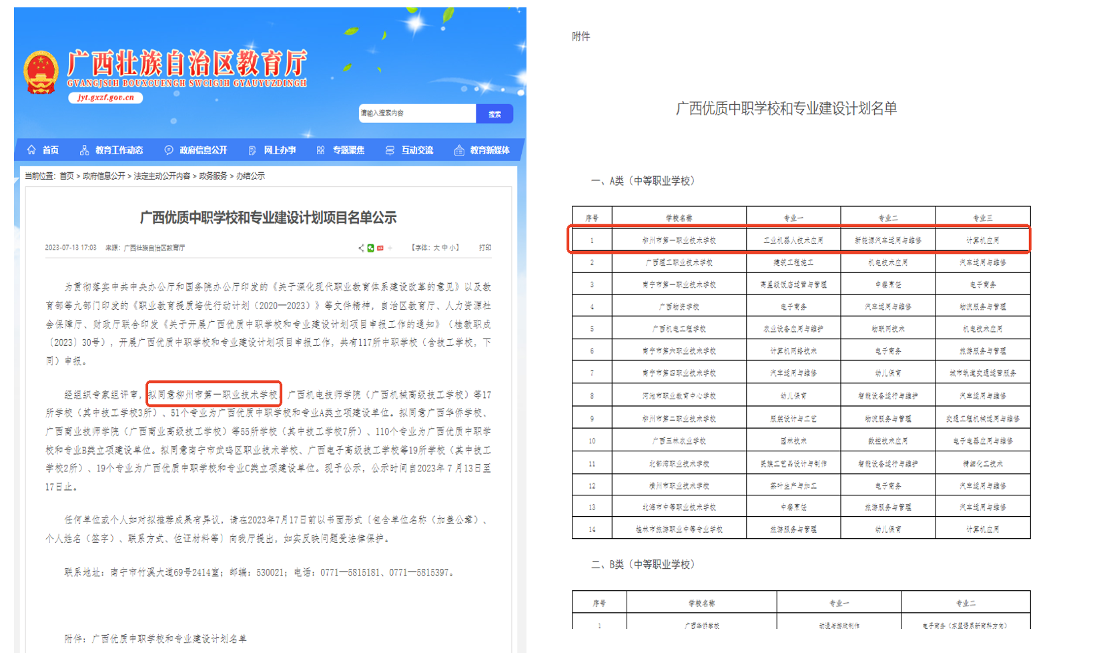
Task: Click the cell 南宁市第一职业技术学校
Action: click(679, 285)
